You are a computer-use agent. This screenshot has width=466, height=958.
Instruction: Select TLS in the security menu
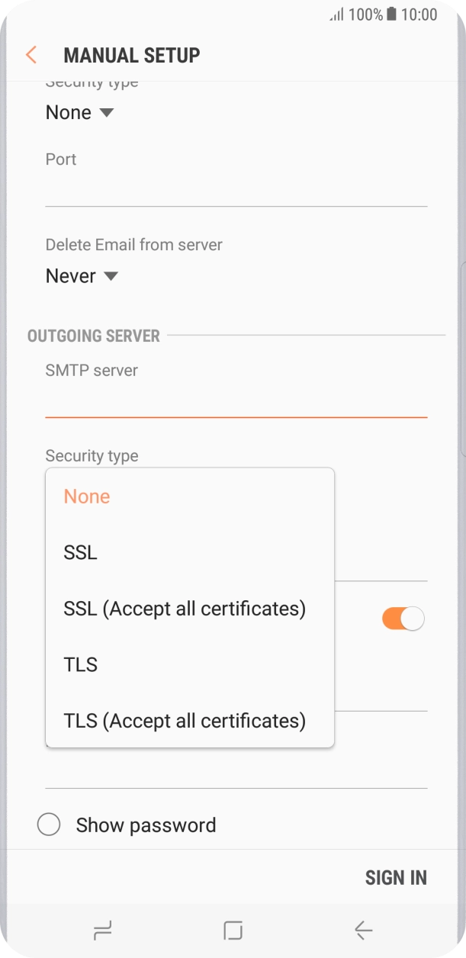click(x=80, y=664)
